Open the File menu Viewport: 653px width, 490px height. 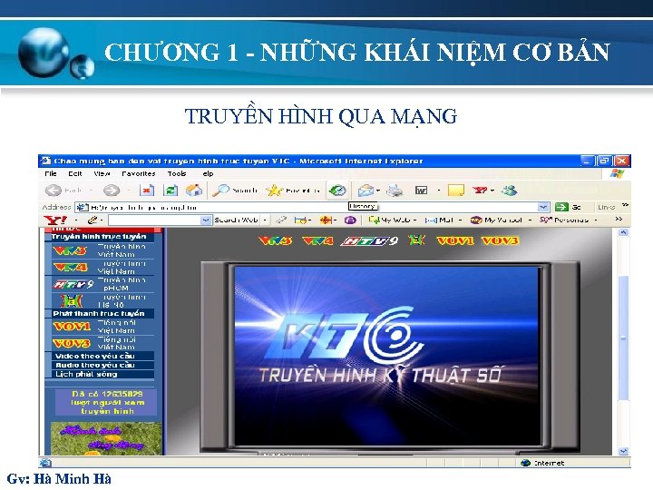point(51,173)
